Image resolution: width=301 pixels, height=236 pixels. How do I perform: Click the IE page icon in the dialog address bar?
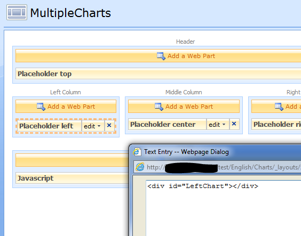(x=140, y=167)
